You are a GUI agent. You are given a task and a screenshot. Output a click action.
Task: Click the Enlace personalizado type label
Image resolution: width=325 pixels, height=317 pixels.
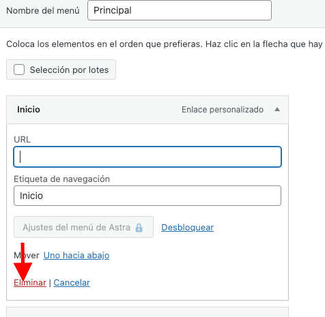point(223,110)
